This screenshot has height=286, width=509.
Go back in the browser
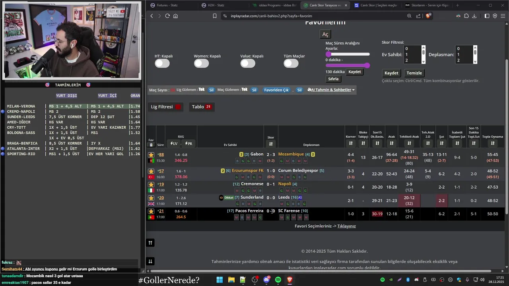coord(152,16)
